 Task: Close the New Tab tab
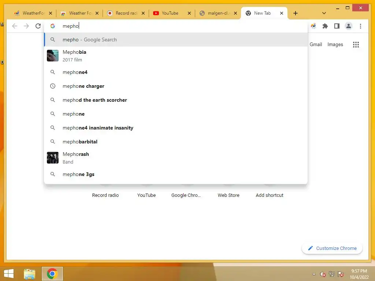pos(282,13)
